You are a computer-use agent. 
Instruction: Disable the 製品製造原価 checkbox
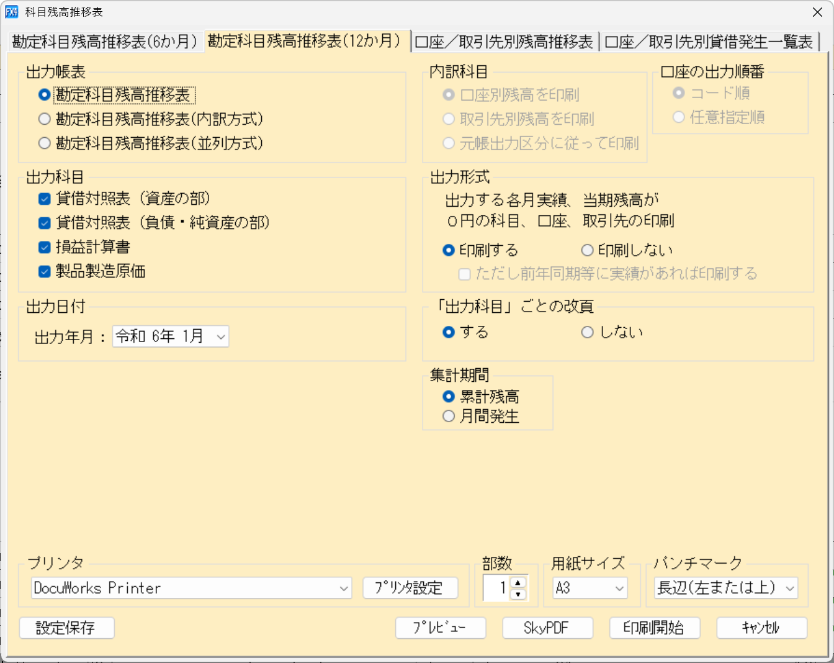tap(43, 271)
